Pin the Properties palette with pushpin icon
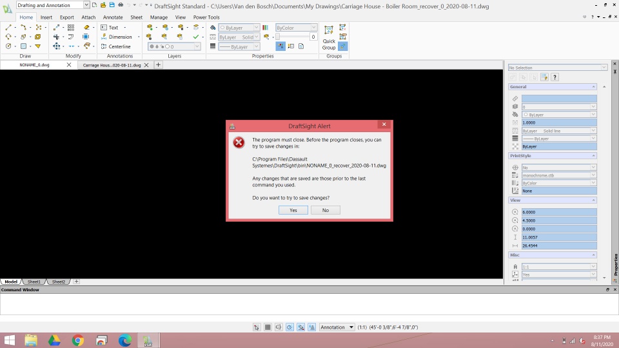Screen dimensions: 619x348 pos(614,72)
